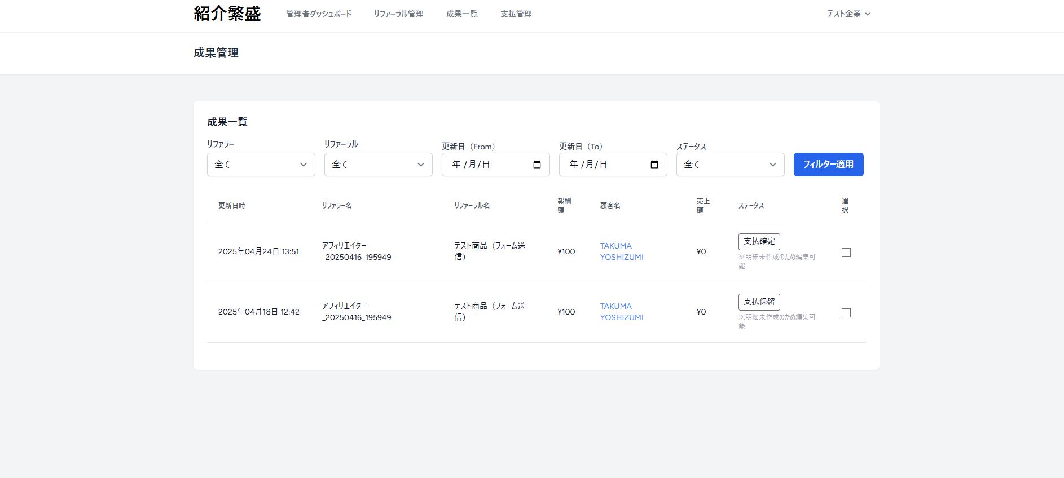
Task: Click the ステータス column header
Action: click(x=751, y=206)
